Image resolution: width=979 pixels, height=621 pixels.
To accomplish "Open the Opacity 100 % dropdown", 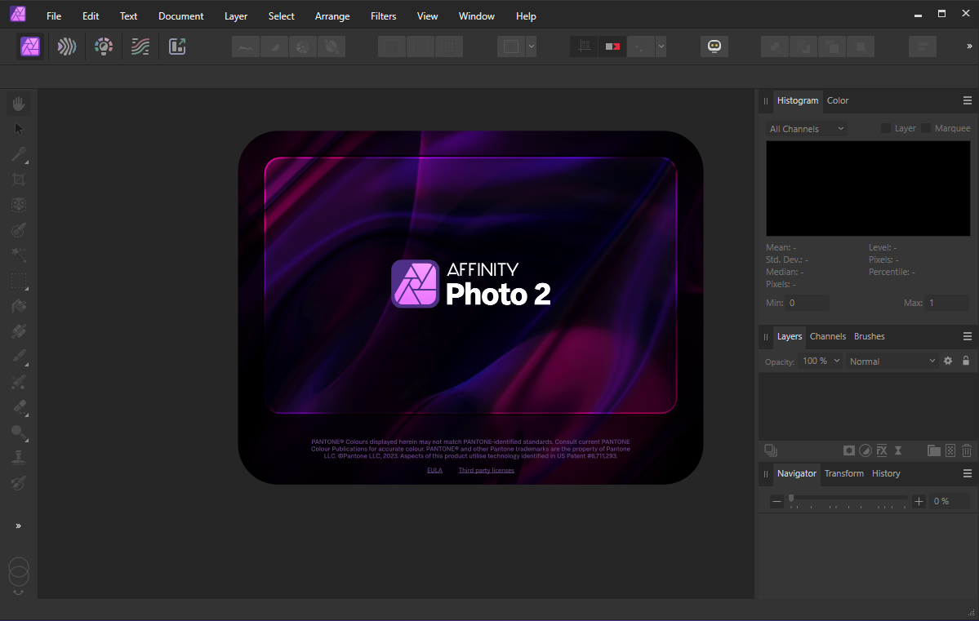I will coord(821,361).
